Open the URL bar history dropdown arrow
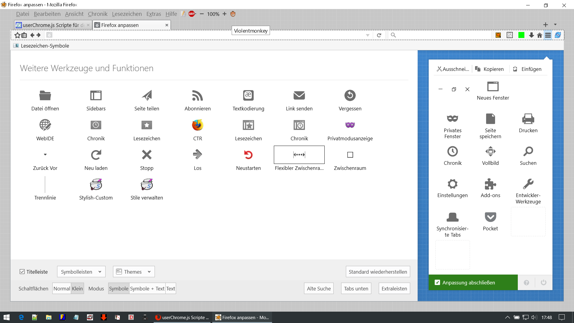 click(x=367, y=35)
